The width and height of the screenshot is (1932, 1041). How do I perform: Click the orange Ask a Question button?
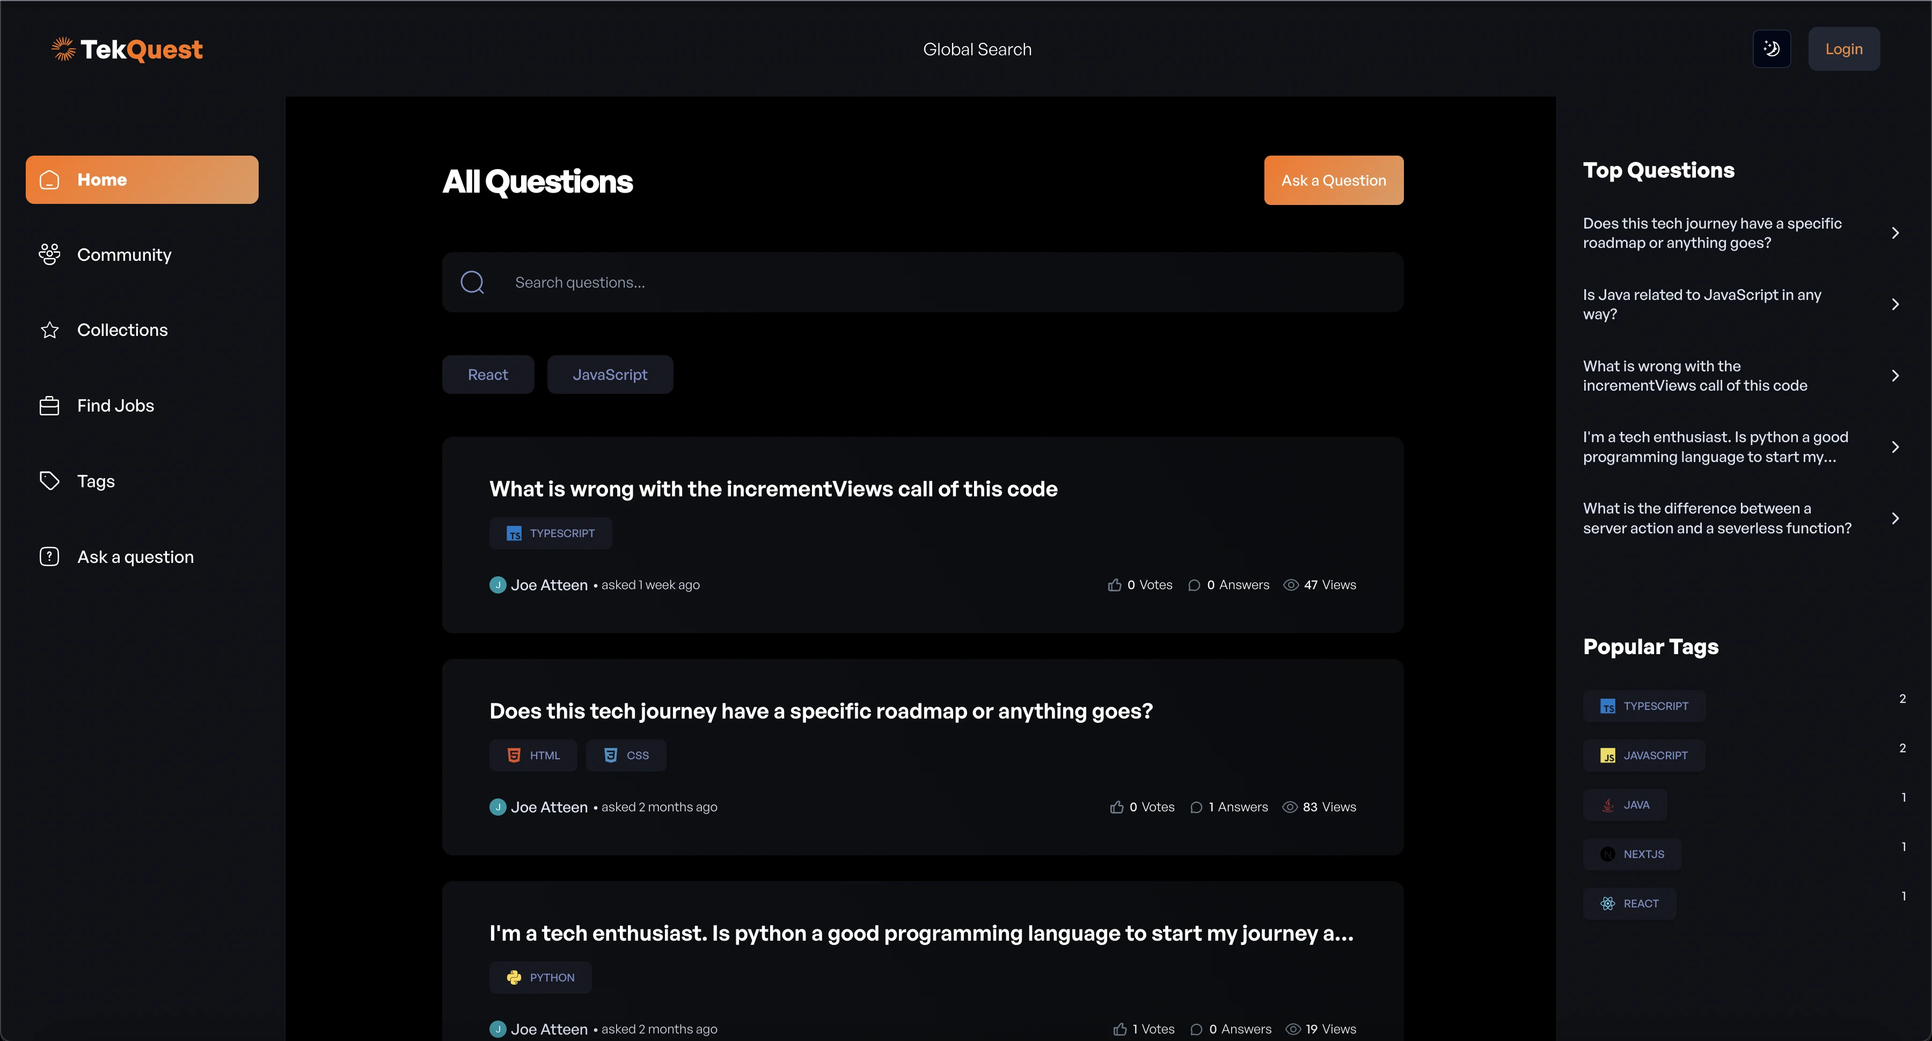[1333, 180]
